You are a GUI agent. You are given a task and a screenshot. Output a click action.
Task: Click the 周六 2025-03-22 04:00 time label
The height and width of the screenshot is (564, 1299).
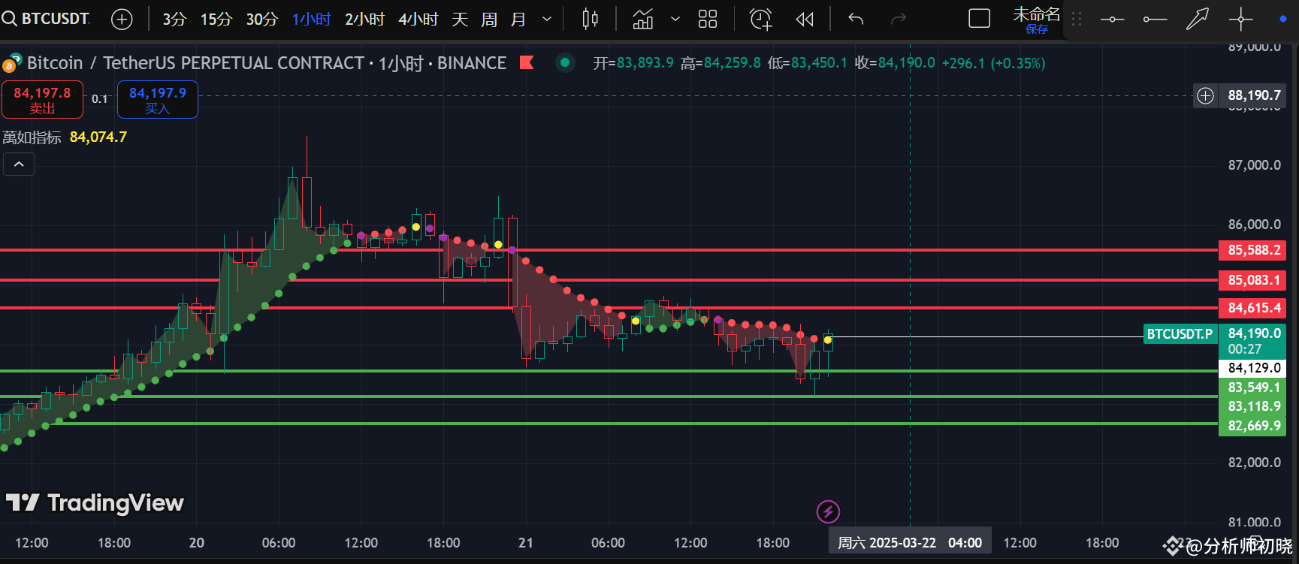(910, 542)
